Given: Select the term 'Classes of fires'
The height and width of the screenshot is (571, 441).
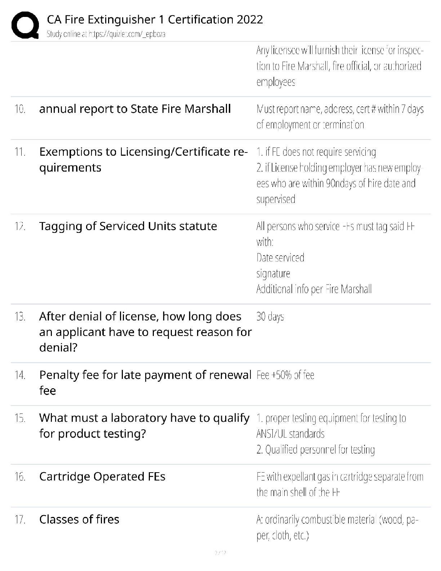Looking at the screenshot, I should click(79, 519).
